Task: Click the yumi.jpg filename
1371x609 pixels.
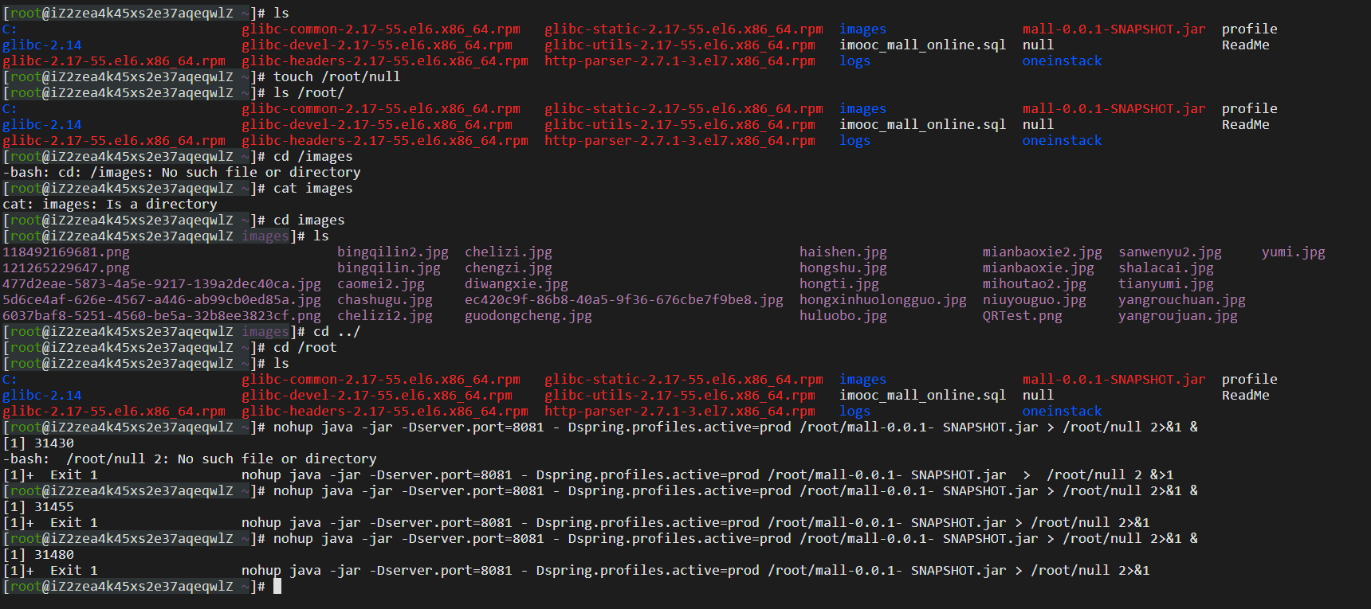Action: (x=1293, y=252)
